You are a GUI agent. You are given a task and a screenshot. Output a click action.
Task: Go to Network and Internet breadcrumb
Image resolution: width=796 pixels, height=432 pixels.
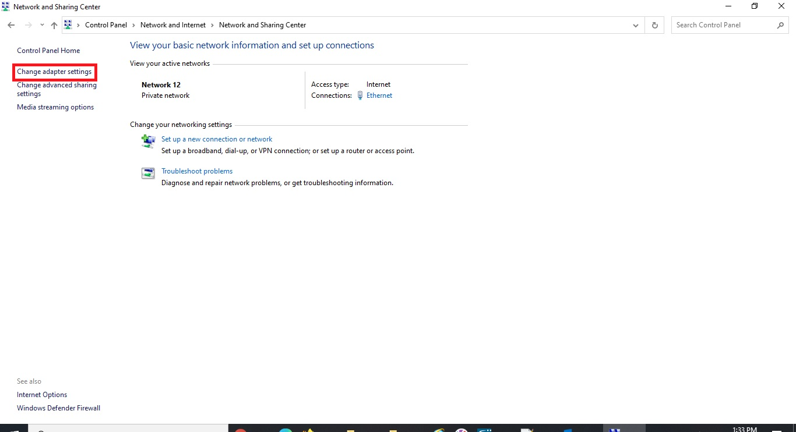(x=173, y=25)
